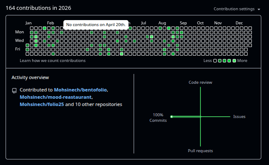Click the 'Jan' month label
269x165 pixels.
(28, 23)
